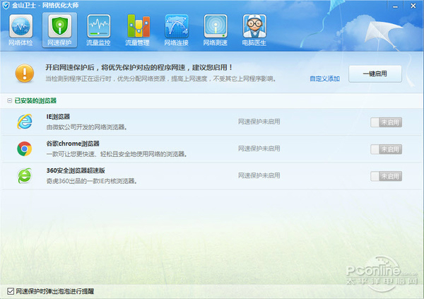
Task: Click the 金山卫士 shield logo in title bar
Action: pyautogui.click(x=6, y=5)
